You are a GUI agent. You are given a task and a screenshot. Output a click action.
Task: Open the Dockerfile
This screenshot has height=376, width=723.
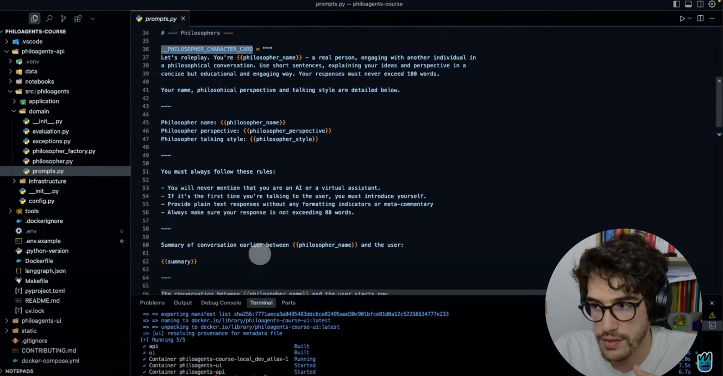tap(65, 261)
